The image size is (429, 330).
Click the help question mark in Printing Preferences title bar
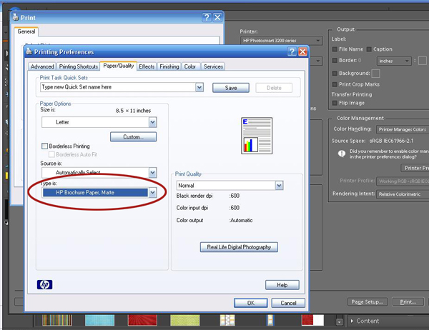292,51
